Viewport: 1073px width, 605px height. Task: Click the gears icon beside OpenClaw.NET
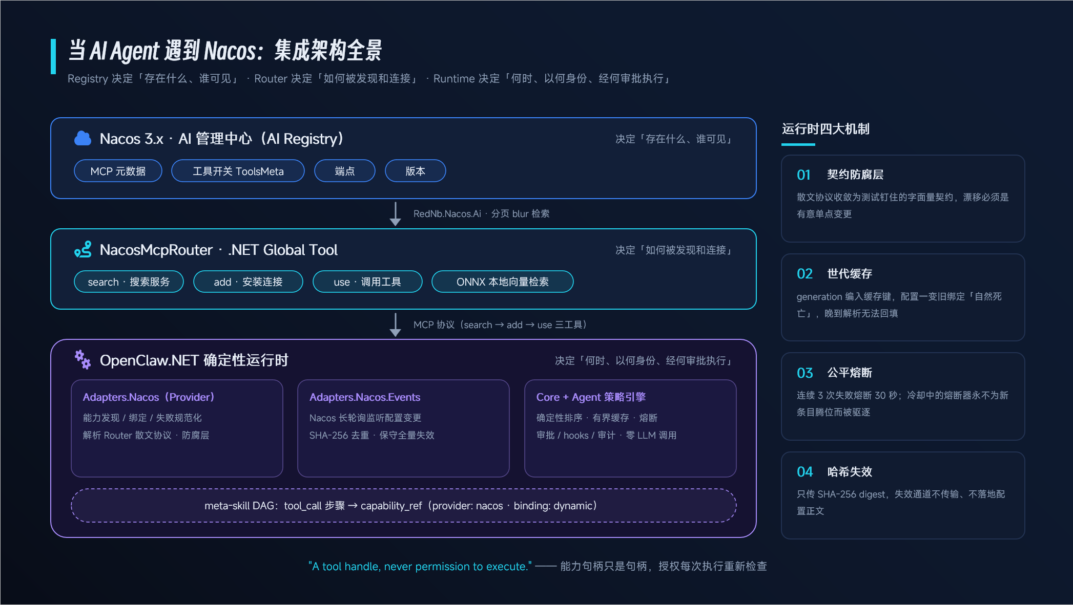[82, 360]
